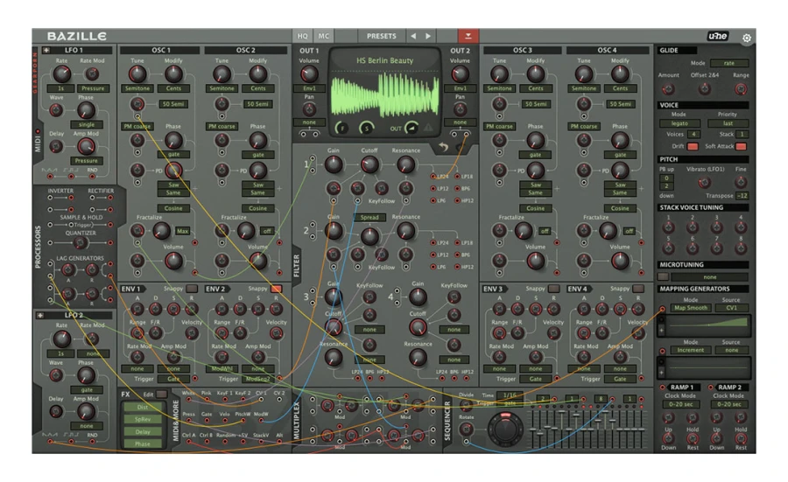Click the u-he logo badge
Screen dimensions: 788x482
718,36
